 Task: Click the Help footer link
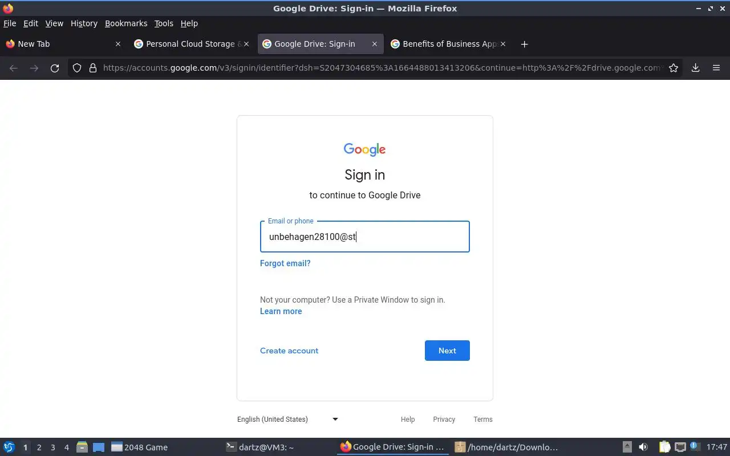point(408,420)
